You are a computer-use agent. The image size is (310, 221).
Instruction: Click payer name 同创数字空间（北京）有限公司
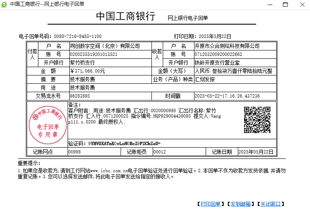(105, 46)
